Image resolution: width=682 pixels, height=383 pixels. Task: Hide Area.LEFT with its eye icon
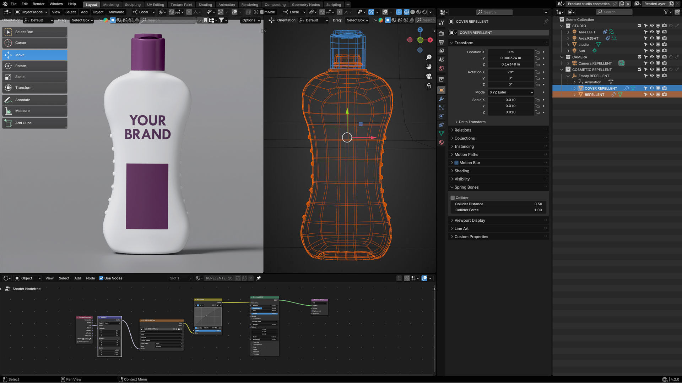(652, 32)
